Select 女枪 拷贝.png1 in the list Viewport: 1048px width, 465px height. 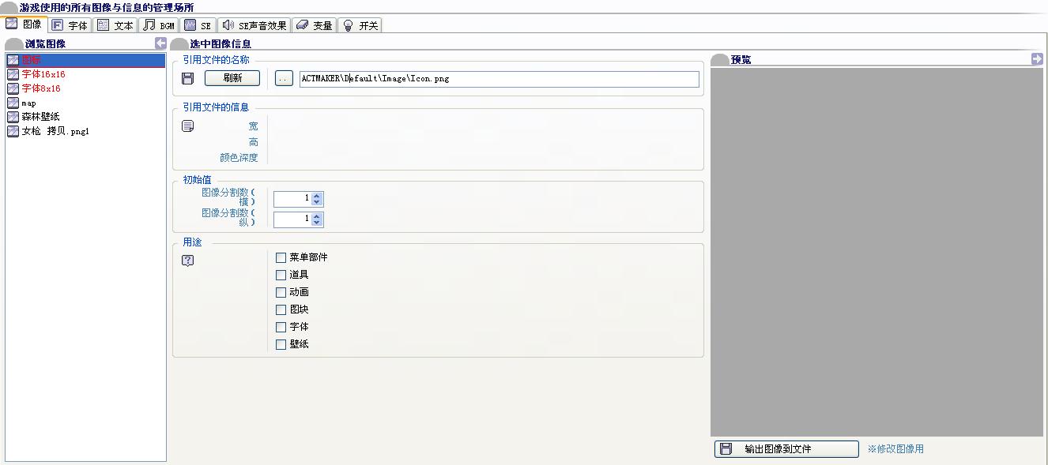click(85, 131)
